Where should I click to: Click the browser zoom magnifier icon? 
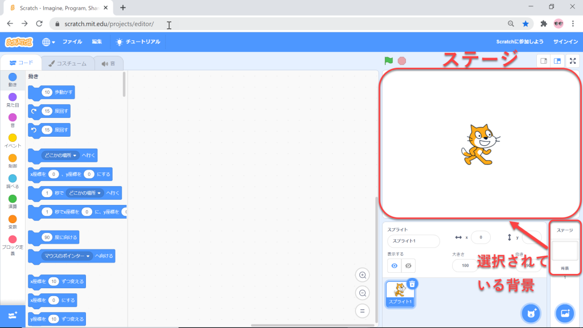click(511, 24)
